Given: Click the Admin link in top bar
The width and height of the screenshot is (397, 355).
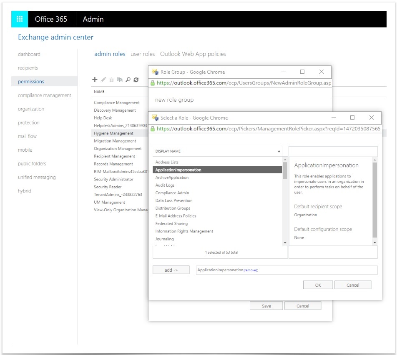Looking at the screenshot, I should (93, 19).
